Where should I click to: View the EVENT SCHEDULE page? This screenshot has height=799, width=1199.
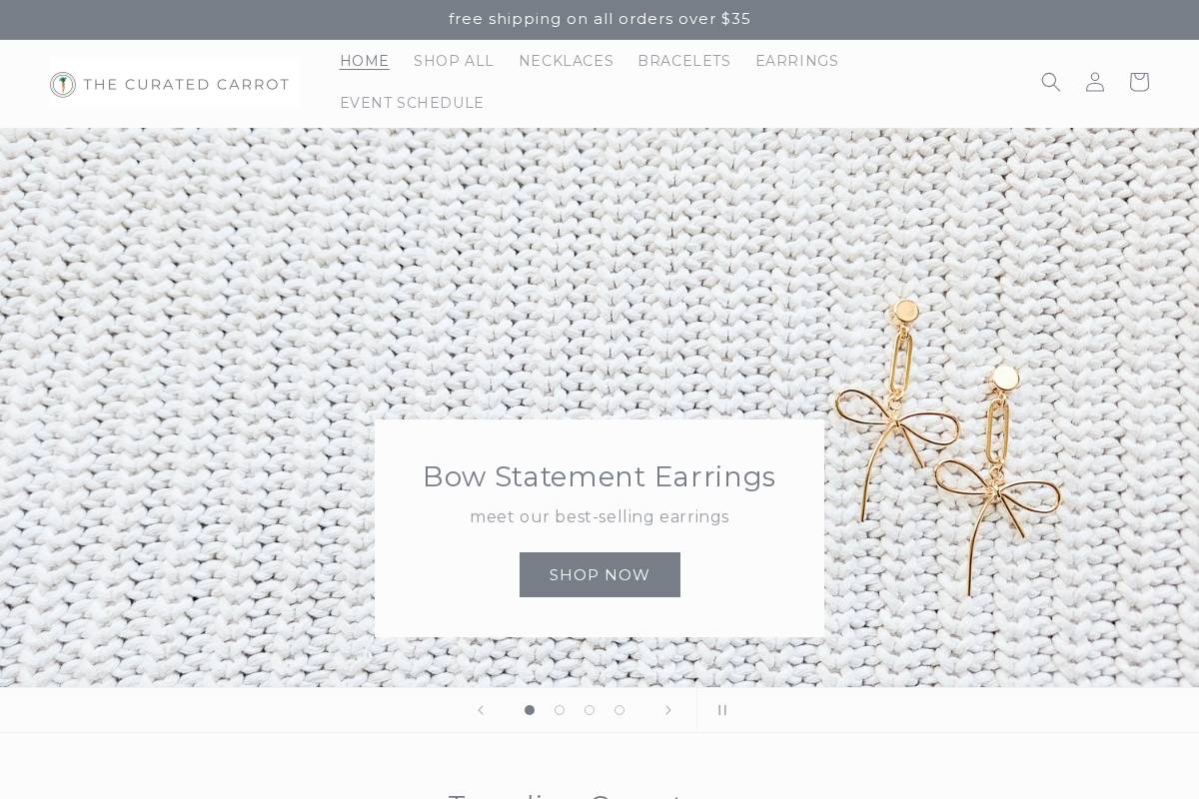tap(412, 103)
